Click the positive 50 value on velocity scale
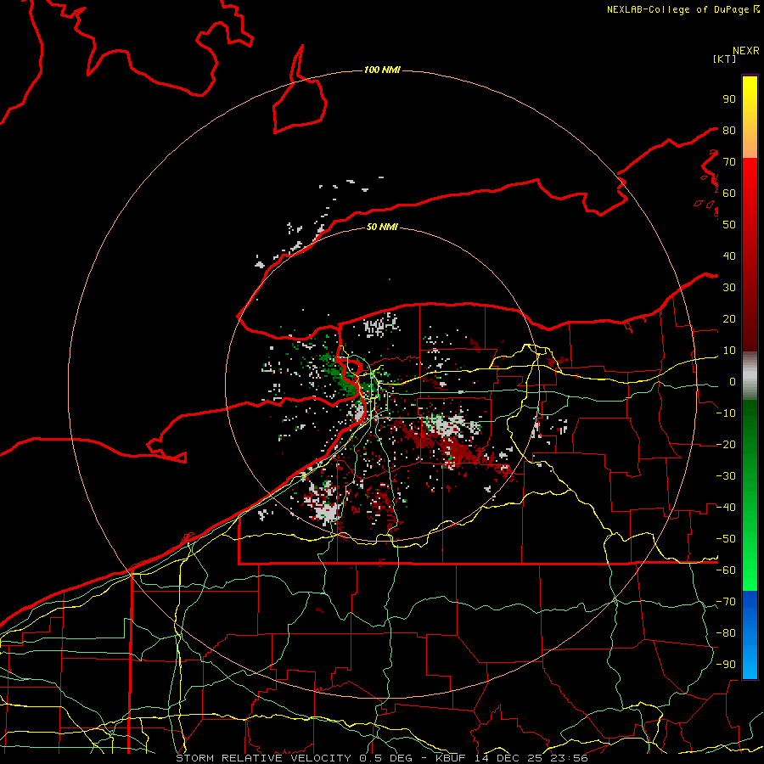The height and width of the screenshot is (764, 764). (729, 225)
